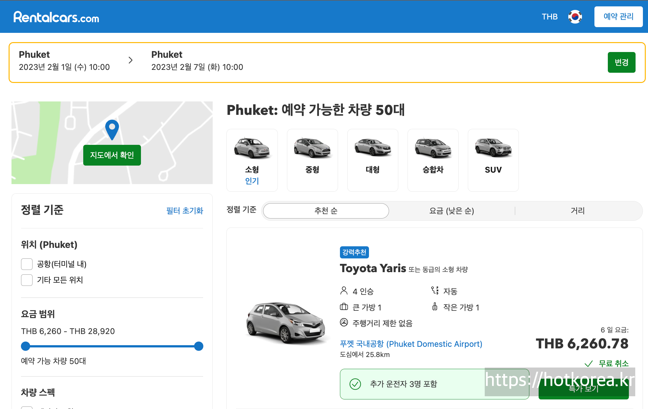The image size is (648, 409).
Task: Select the 소형 small car category
Action: pos(252,160)
